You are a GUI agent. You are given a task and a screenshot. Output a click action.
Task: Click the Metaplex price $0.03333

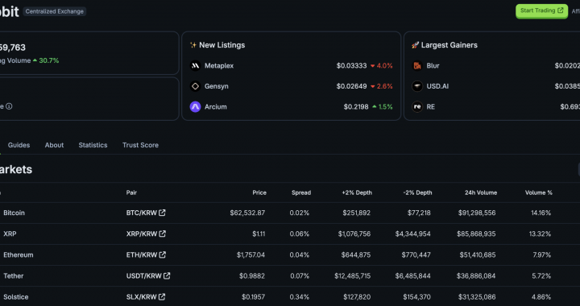coord(351,66)
